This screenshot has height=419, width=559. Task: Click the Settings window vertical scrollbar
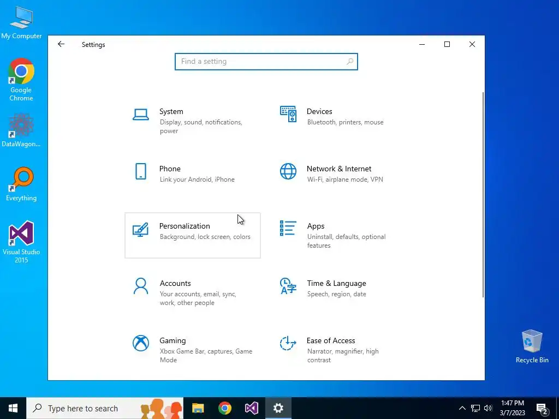[x=483, y=195]
